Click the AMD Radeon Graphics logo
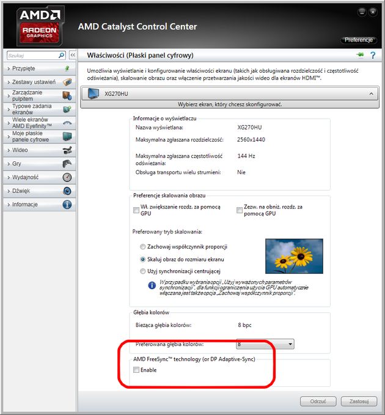 [40, 25]
